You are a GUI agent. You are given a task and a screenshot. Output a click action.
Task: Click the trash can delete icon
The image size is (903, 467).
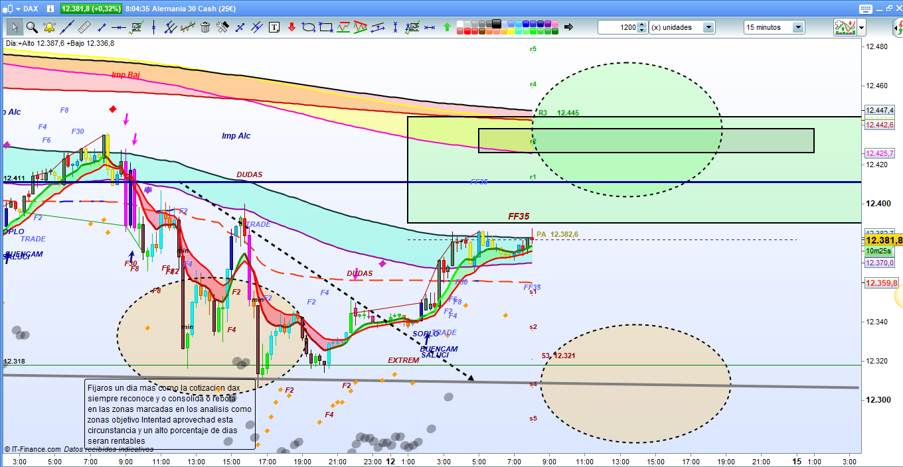[205, 27]
